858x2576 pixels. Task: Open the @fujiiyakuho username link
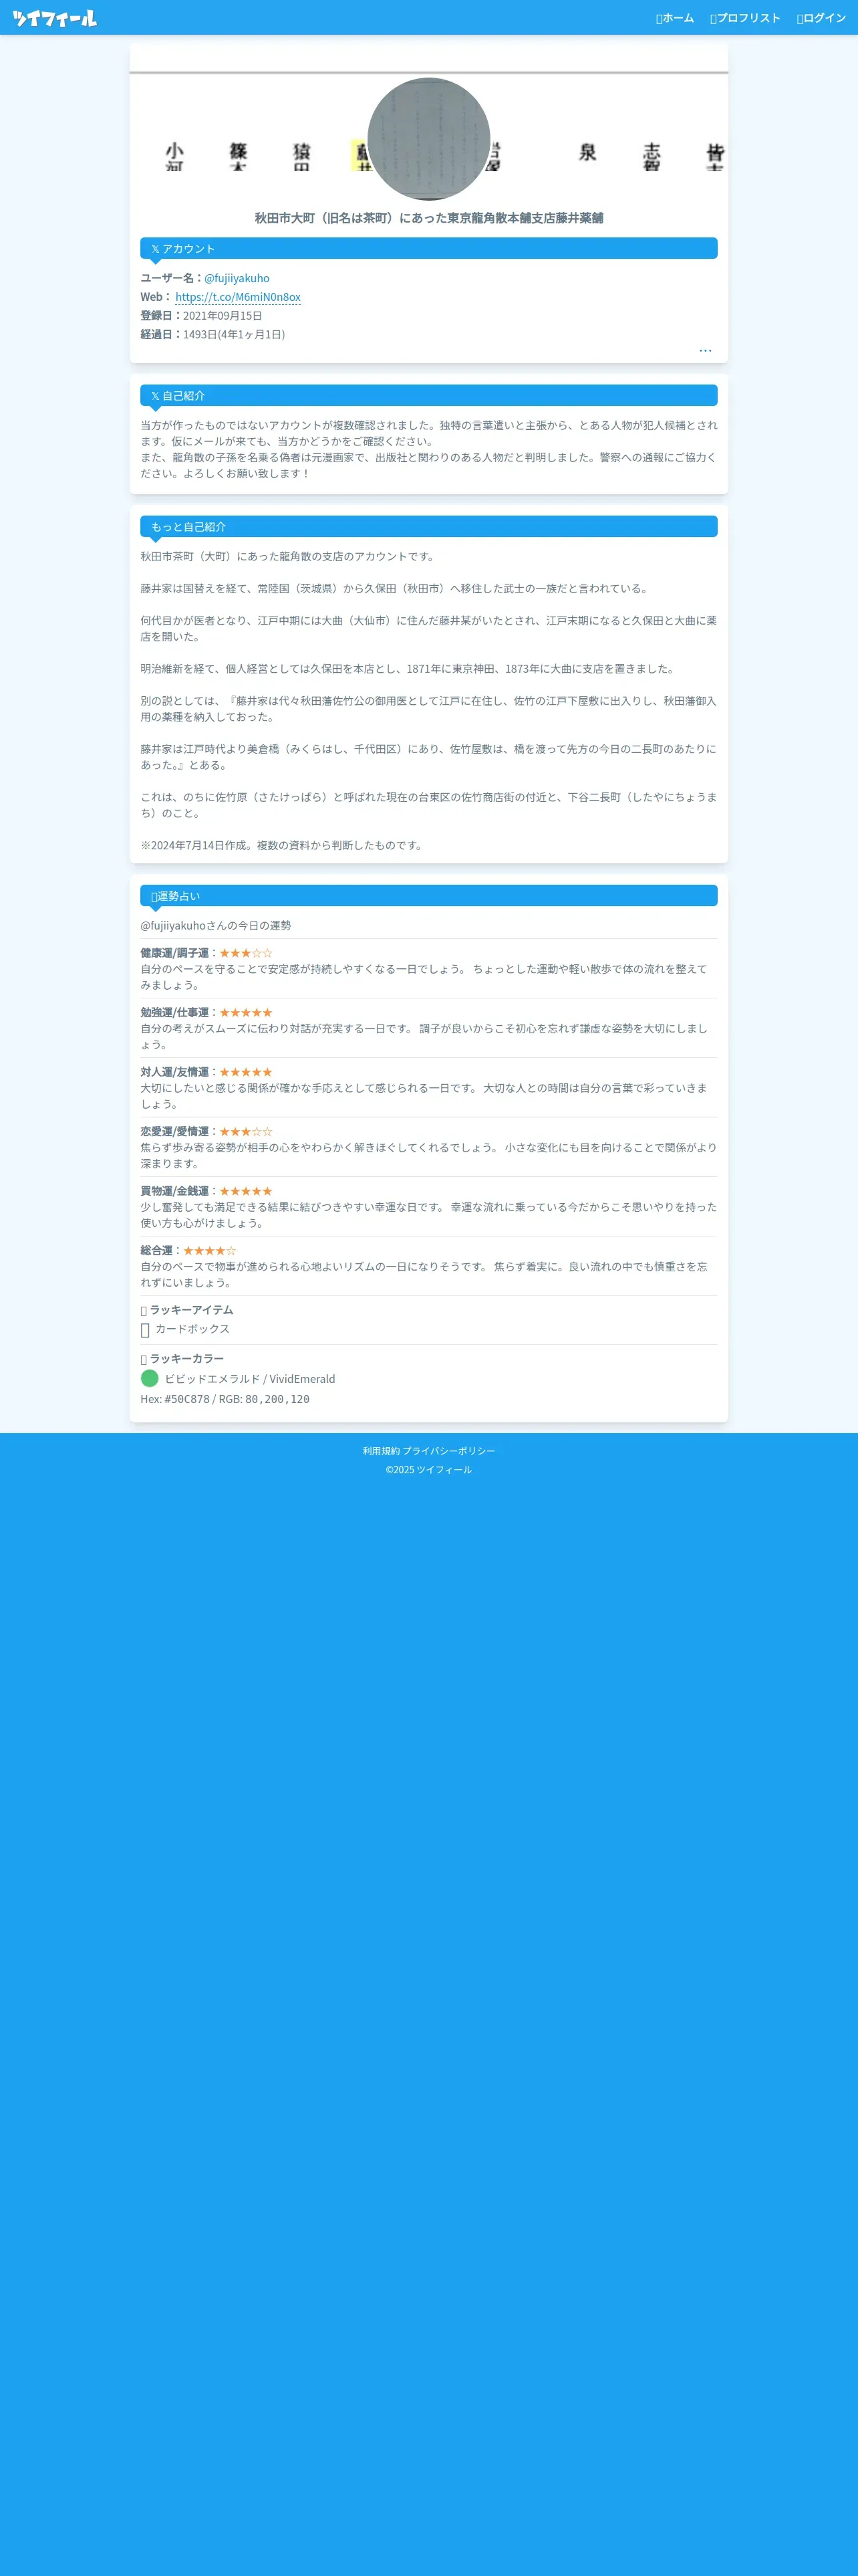(x=237, y=278)
